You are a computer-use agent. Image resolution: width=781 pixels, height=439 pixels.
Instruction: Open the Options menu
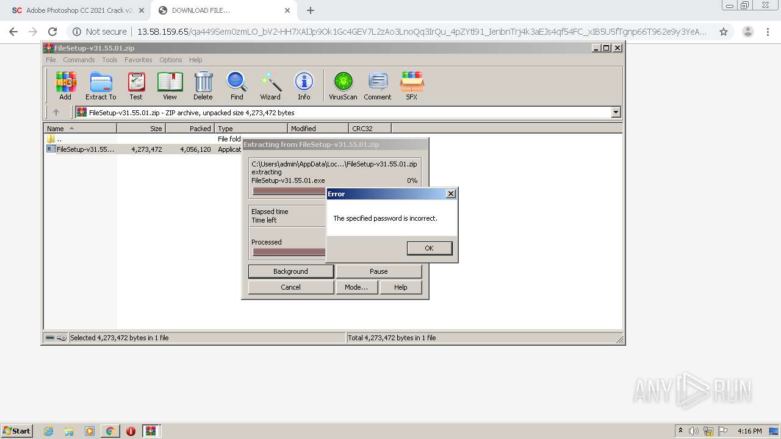pyautogui.click(x=171, y=60)
